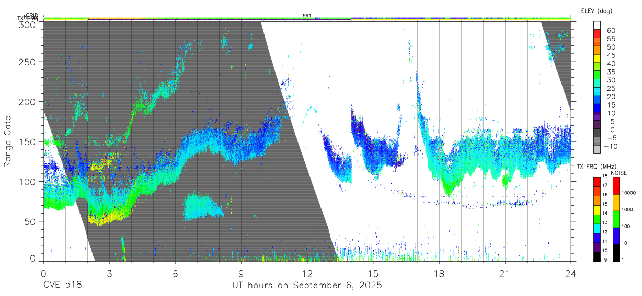
Task: Click the 'Range Gate' y-axis label
Action: [x=8, y=141]
